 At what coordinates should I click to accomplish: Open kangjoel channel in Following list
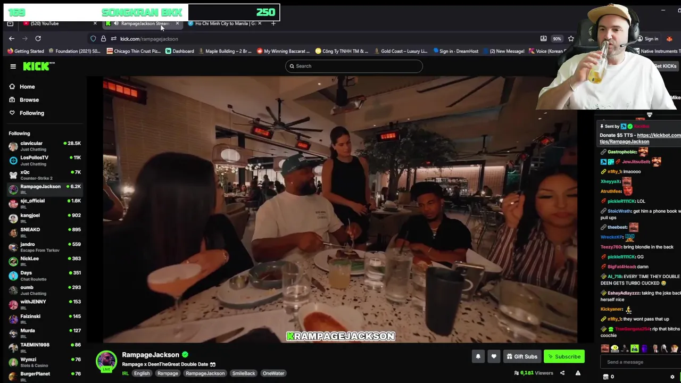pyautogui.click(x=45, y=218)
